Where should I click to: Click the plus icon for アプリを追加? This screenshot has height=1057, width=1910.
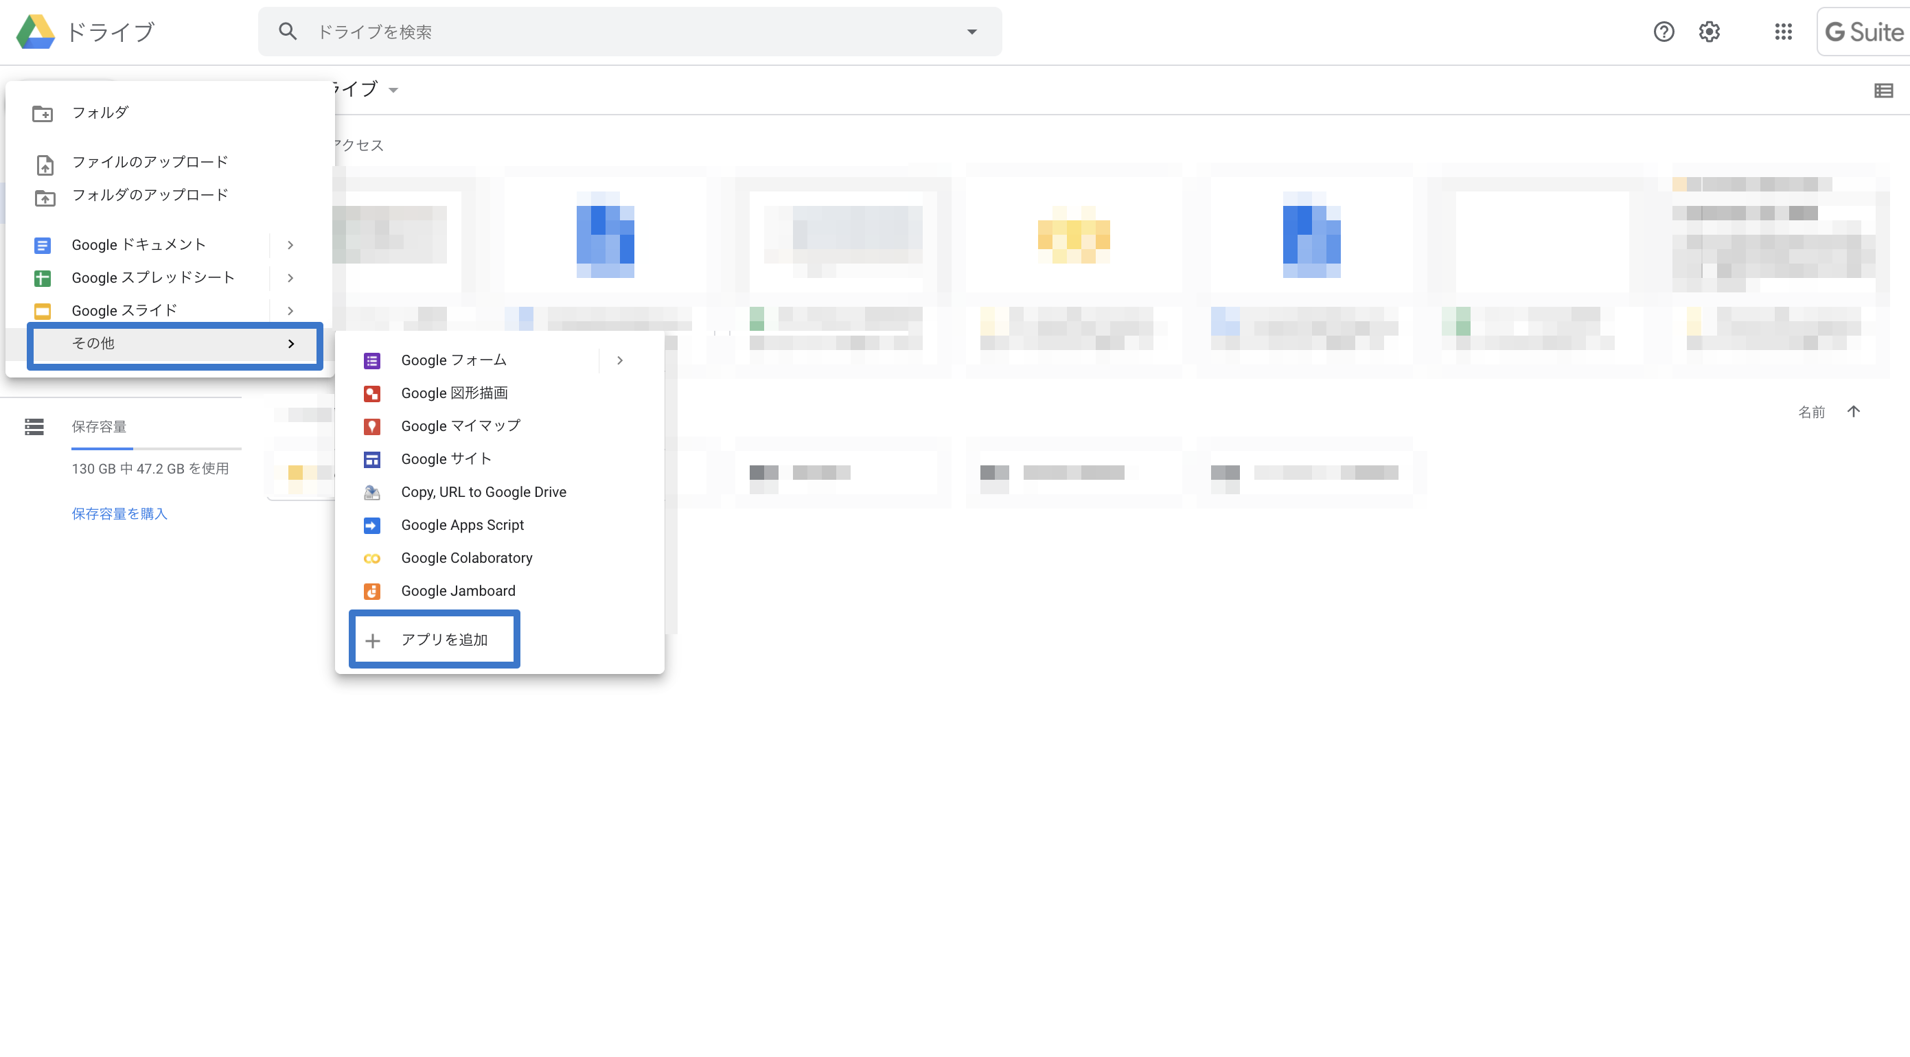point(373,640)
